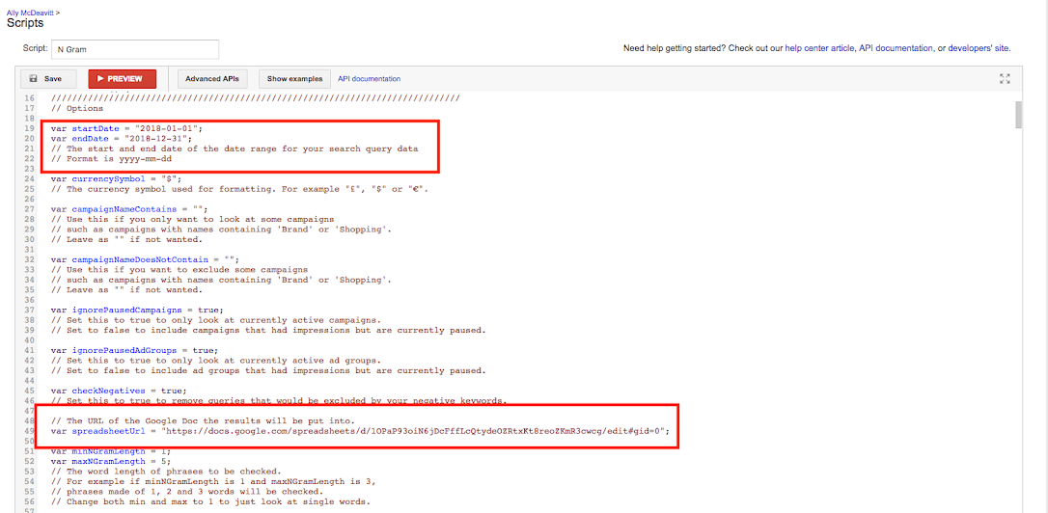Click Show examples button
The image size is (1048, 513).
(x=294, y=79)
